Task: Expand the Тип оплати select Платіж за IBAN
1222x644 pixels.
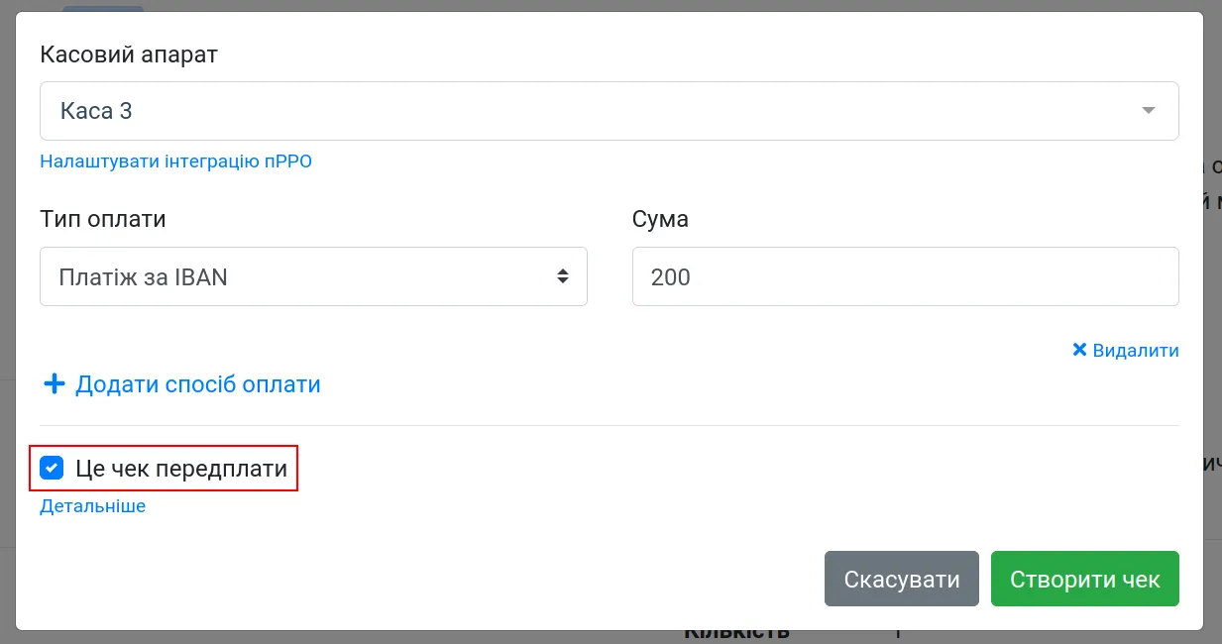Action: click(x=313, y=276)
